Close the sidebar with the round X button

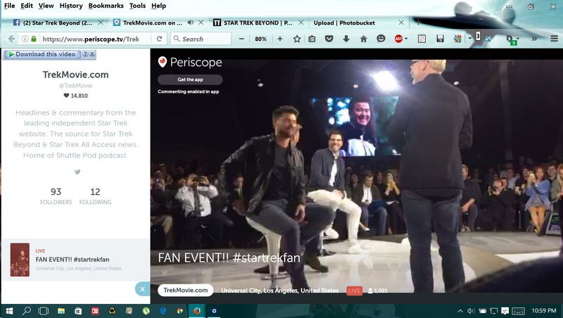point(143,289)
